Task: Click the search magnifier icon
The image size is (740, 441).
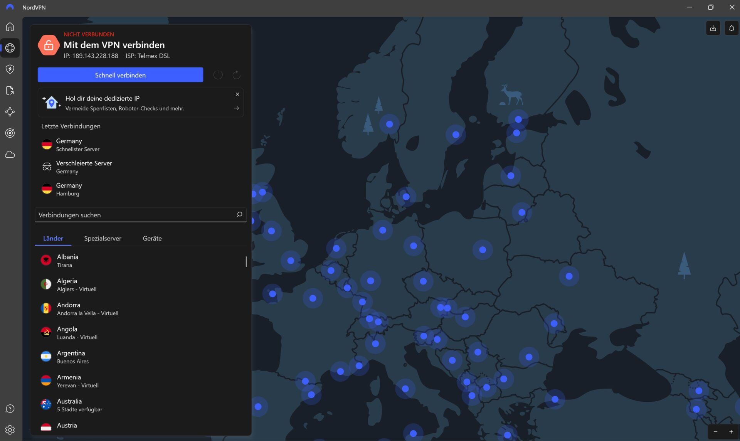Action: pyautogui.click(x=239, y=215)
